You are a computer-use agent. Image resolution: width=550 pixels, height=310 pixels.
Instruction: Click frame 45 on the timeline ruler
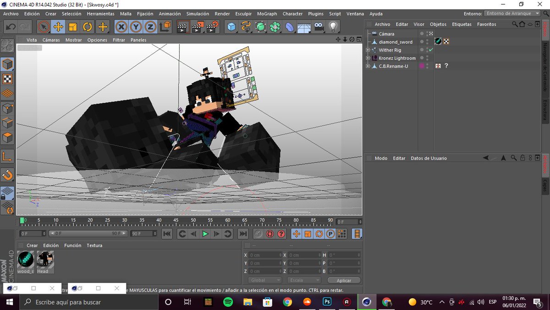(x=176, y=221)
